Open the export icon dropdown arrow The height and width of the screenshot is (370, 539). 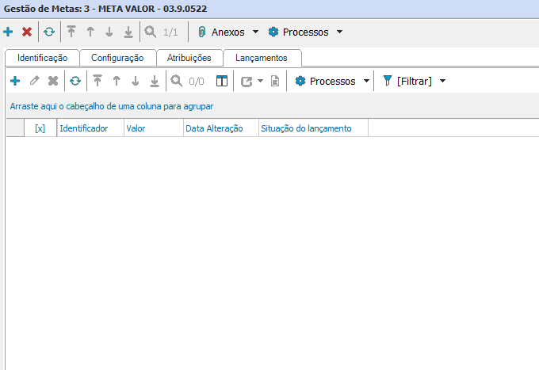(260, 81)
